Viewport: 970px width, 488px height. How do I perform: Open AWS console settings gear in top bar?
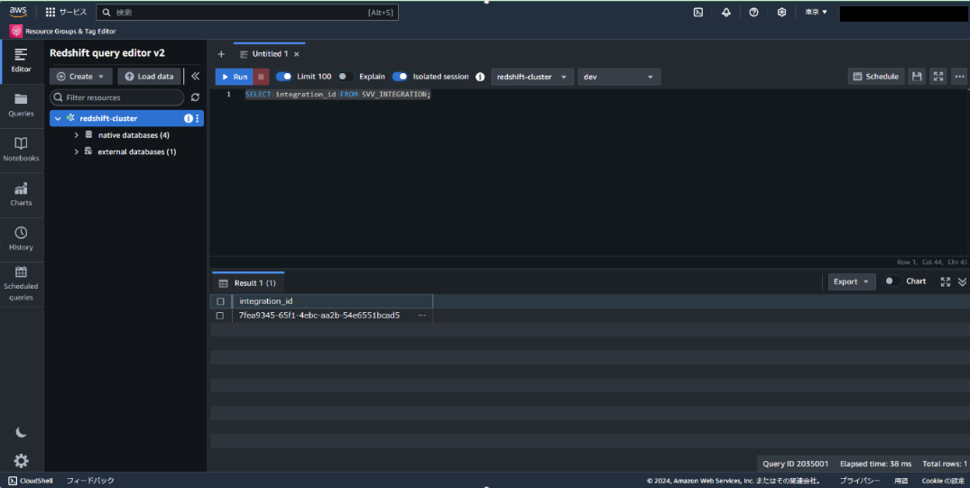(x=781, y=12)
